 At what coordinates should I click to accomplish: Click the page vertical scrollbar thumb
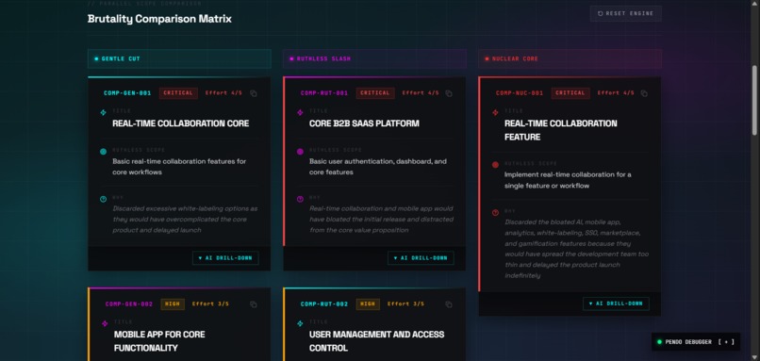point(754,100)
